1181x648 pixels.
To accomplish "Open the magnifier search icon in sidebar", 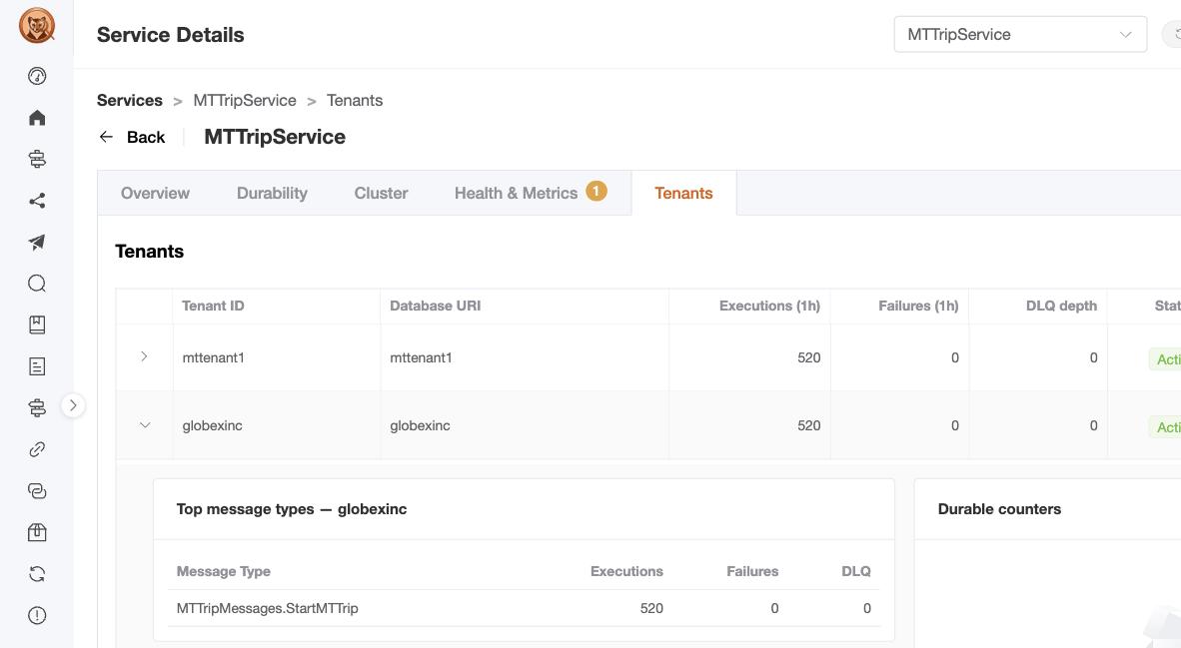I will pyautogui.click(x=37, y=283).
